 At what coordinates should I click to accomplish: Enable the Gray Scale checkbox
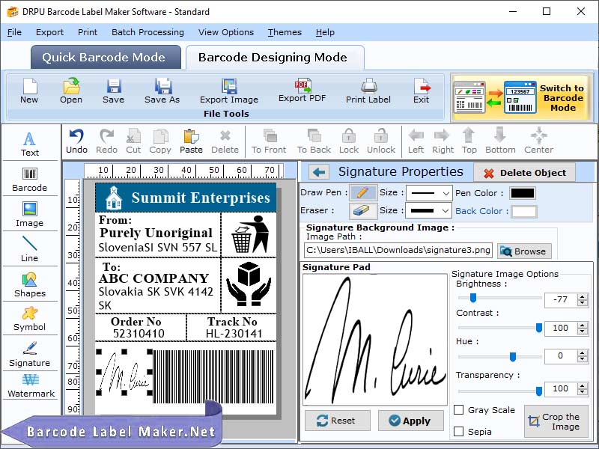click(x=459, y=409)
